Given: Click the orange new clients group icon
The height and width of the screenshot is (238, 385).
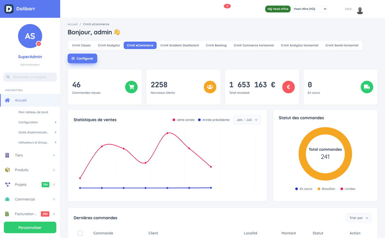Looking at the screenshot, I should coord(210,87).
